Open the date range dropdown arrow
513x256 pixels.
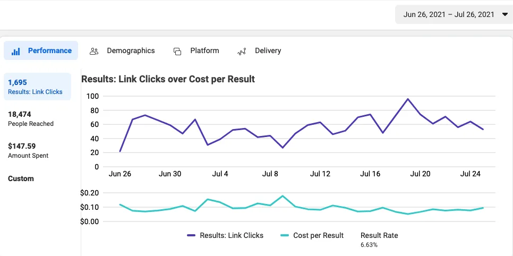(504, 15)
